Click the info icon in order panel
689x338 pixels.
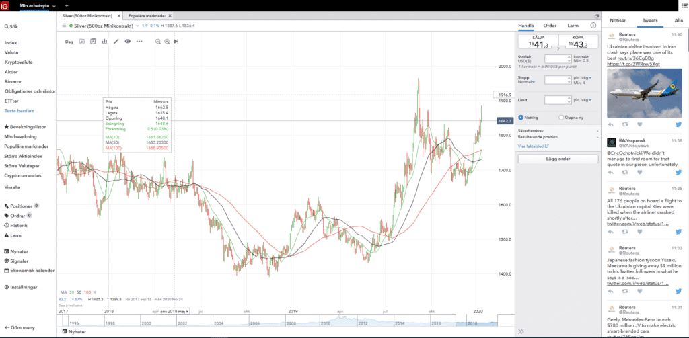pos(593,26)
